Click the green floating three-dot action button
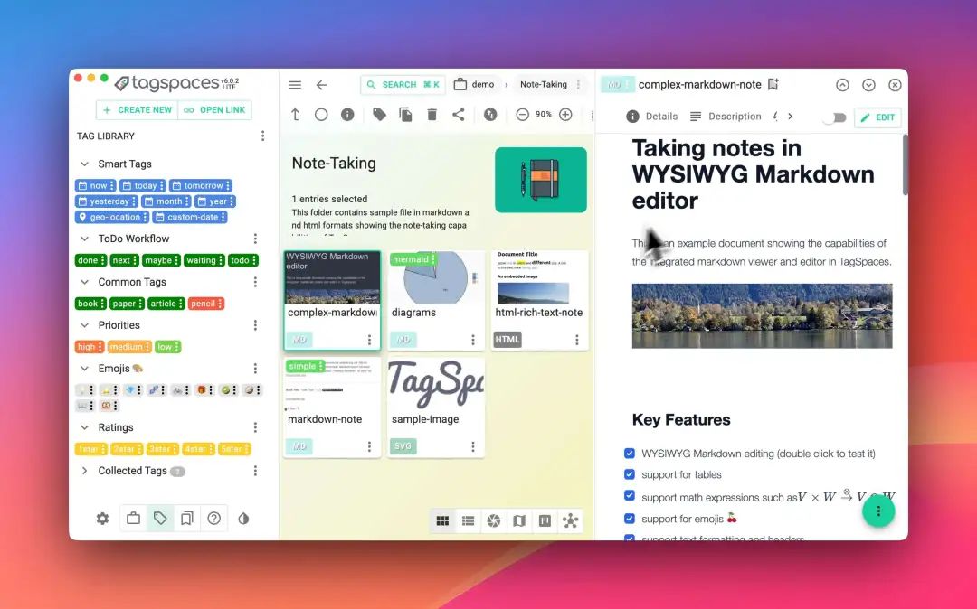977x609 pixels. pos(878,511)
